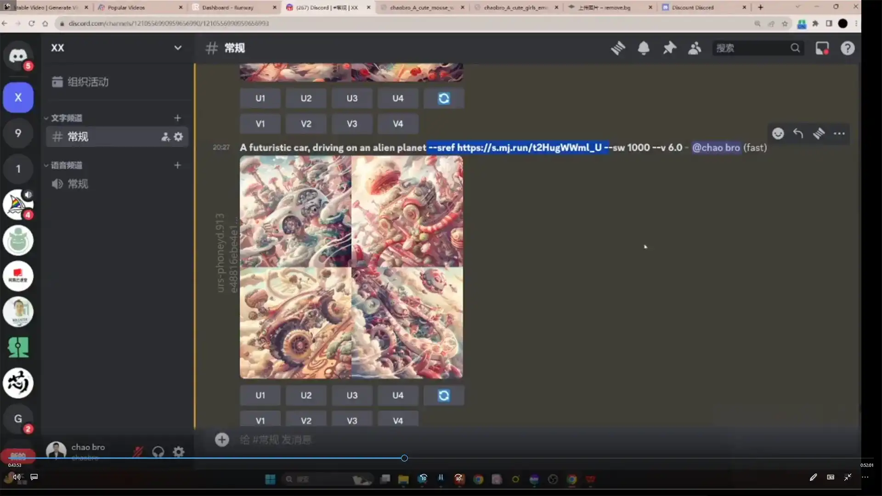This screenshot has width=882, height=496.
Task: Mute the microphone in user panel
Action: [x=137, y=451]
